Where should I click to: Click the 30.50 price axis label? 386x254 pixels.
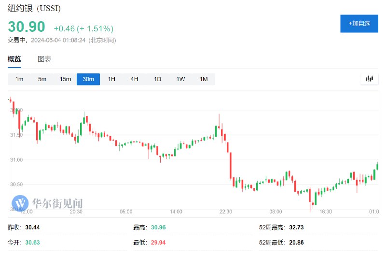click(16, 184)
